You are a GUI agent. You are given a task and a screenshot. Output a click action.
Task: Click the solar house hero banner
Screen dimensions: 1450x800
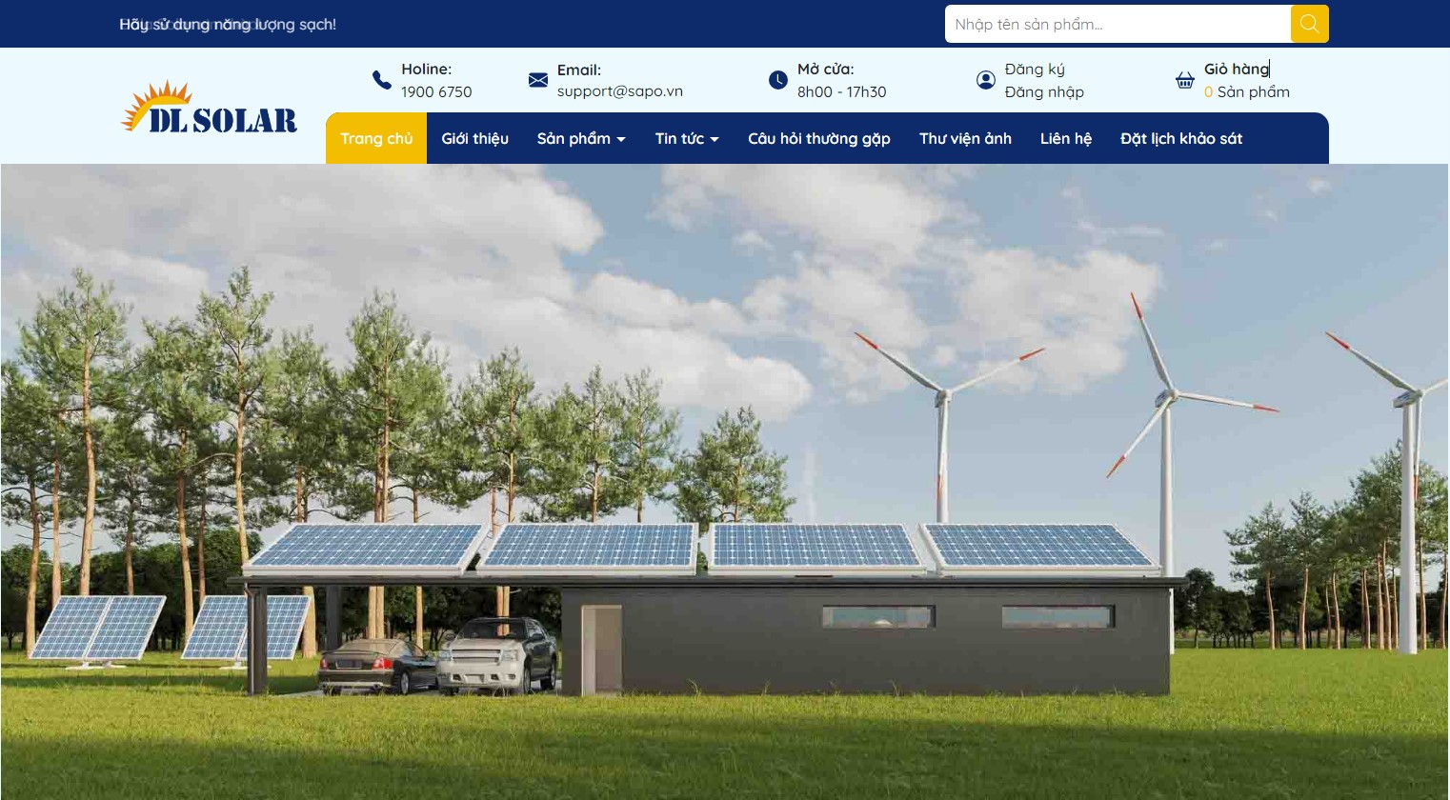pyautogui.click(x=724, y=482)
